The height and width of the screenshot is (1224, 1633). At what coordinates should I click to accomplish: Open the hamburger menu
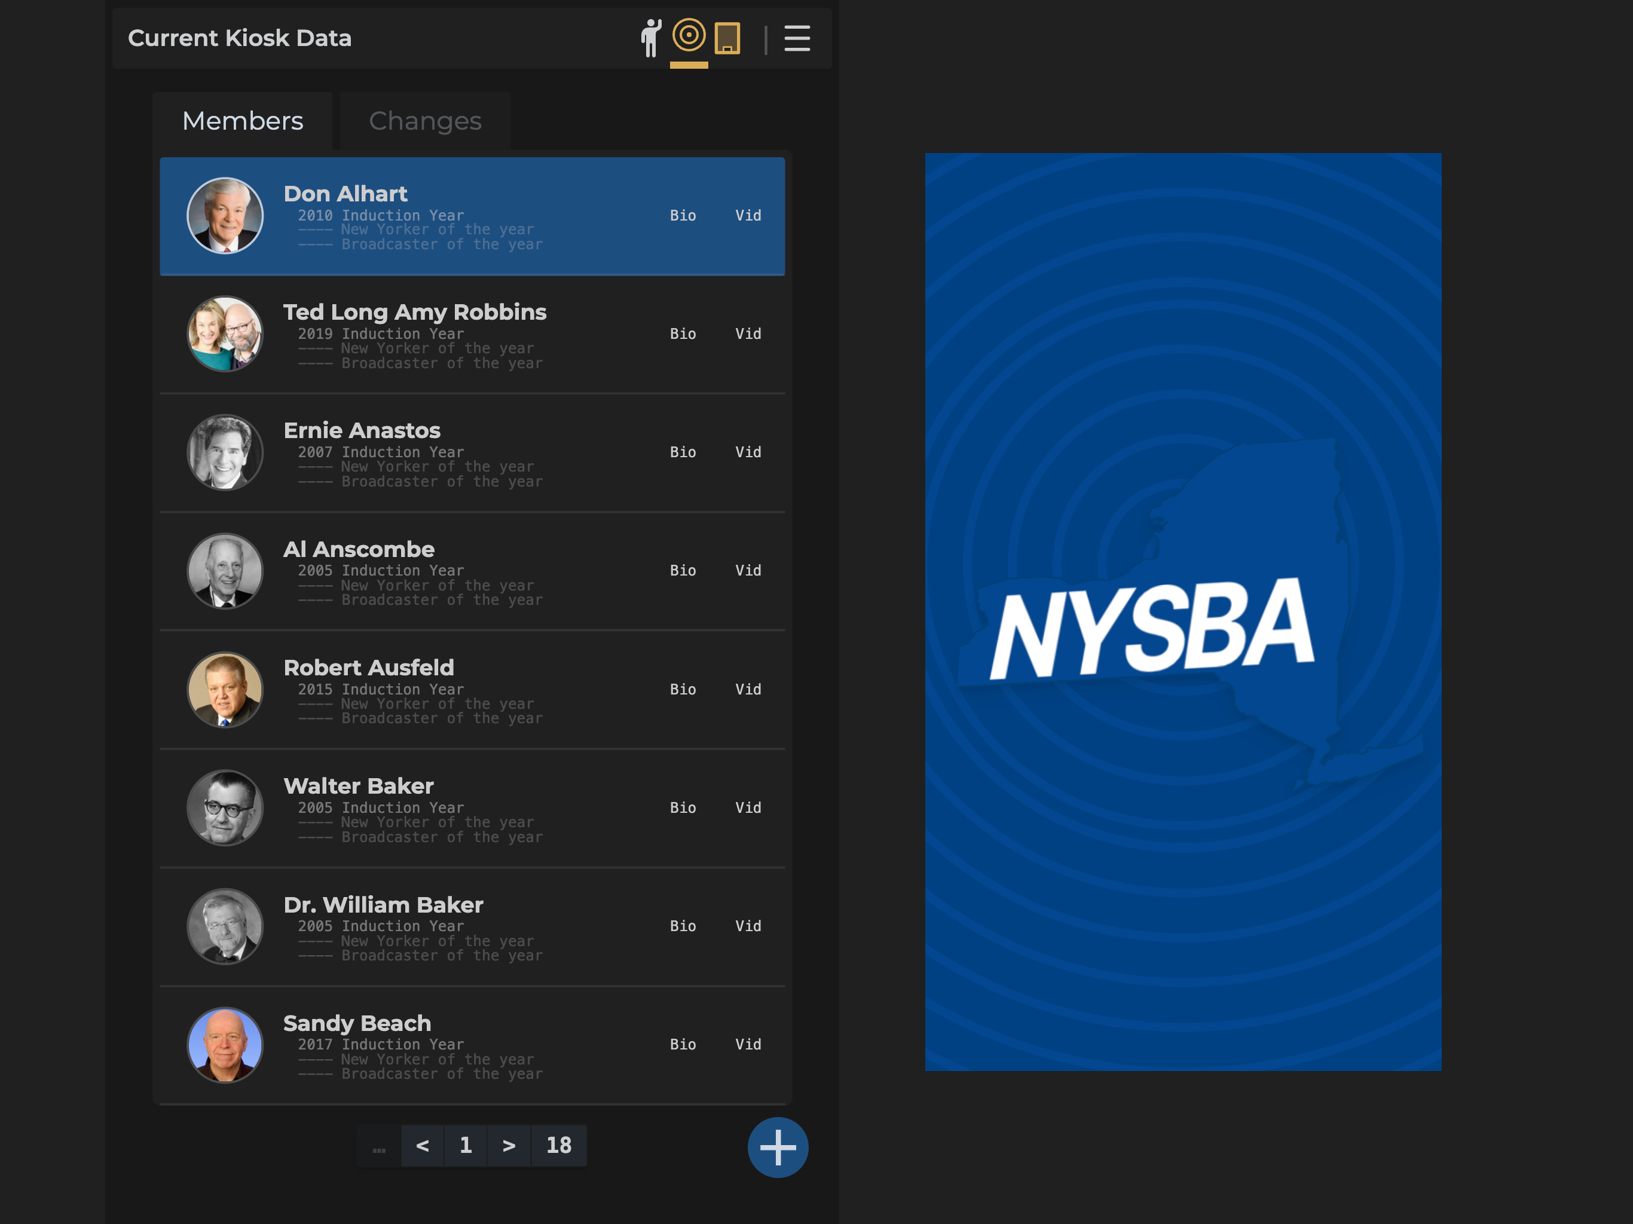tap(797, 38)
